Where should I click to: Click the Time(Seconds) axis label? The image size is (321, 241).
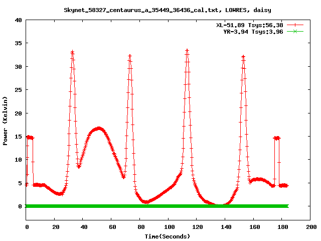(168, 236)
